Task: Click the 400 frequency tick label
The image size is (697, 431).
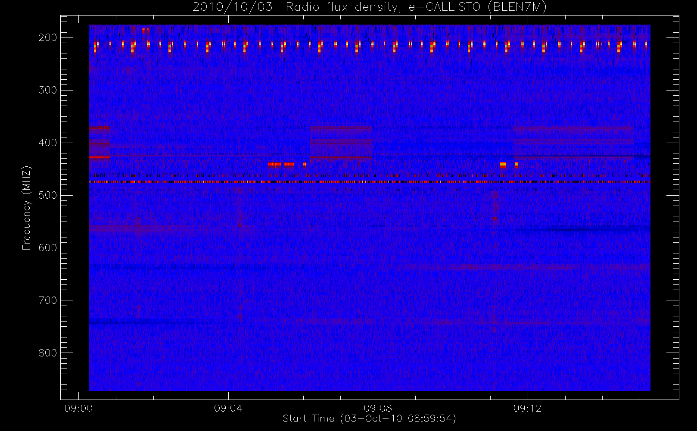Action: 48,143
